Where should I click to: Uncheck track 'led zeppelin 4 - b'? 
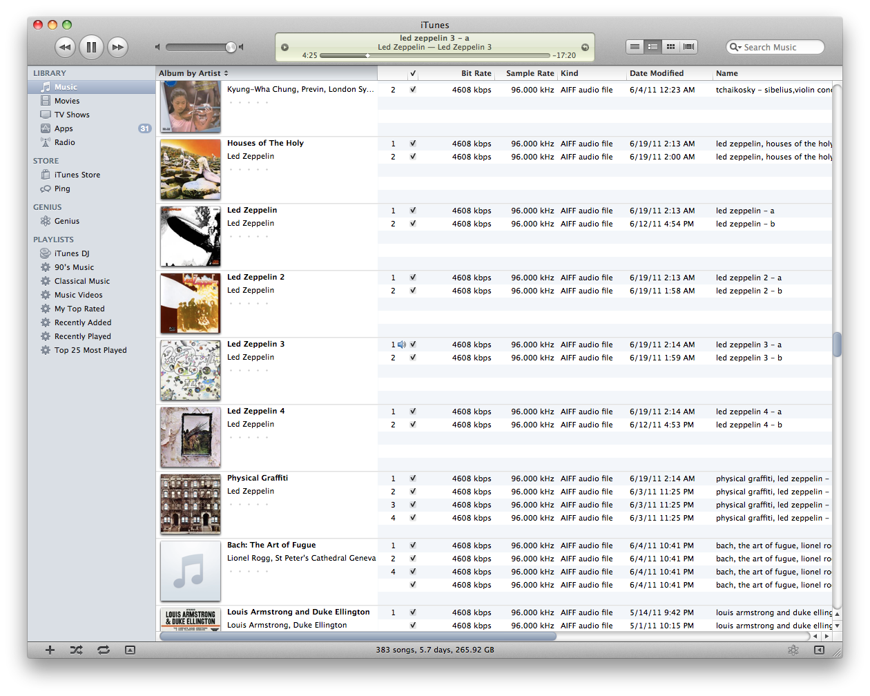413,425
